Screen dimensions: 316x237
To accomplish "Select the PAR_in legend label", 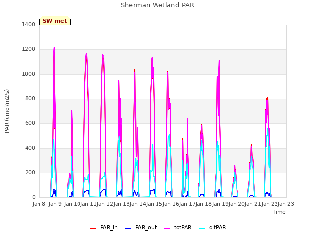I will pos(109,227).
